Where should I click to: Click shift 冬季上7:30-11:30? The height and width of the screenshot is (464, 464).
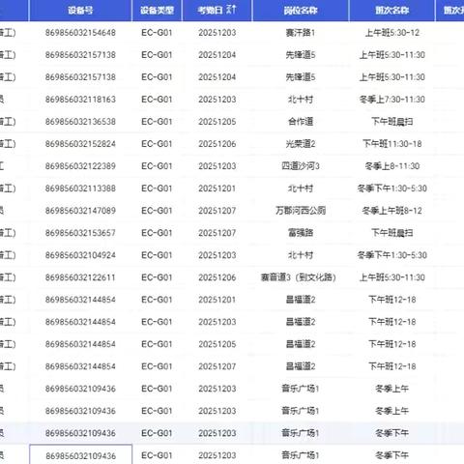click(391, 100)
